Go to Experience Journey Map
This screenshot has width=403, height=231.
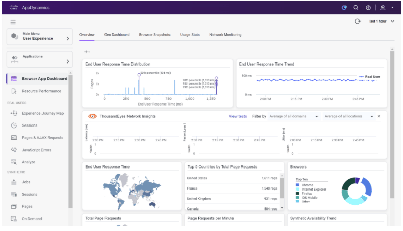[x=37, y=113]
